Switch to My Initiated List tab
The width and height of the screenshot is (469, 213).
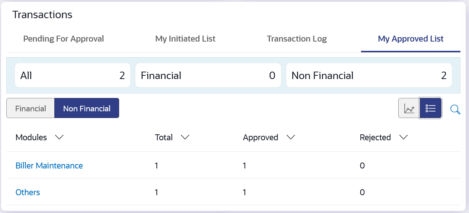(185, 39)
